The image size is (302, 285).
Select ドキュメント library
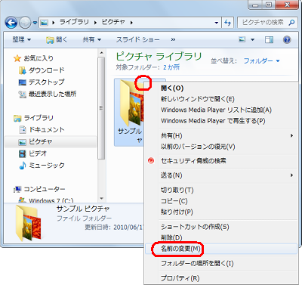tap(47, 130)
